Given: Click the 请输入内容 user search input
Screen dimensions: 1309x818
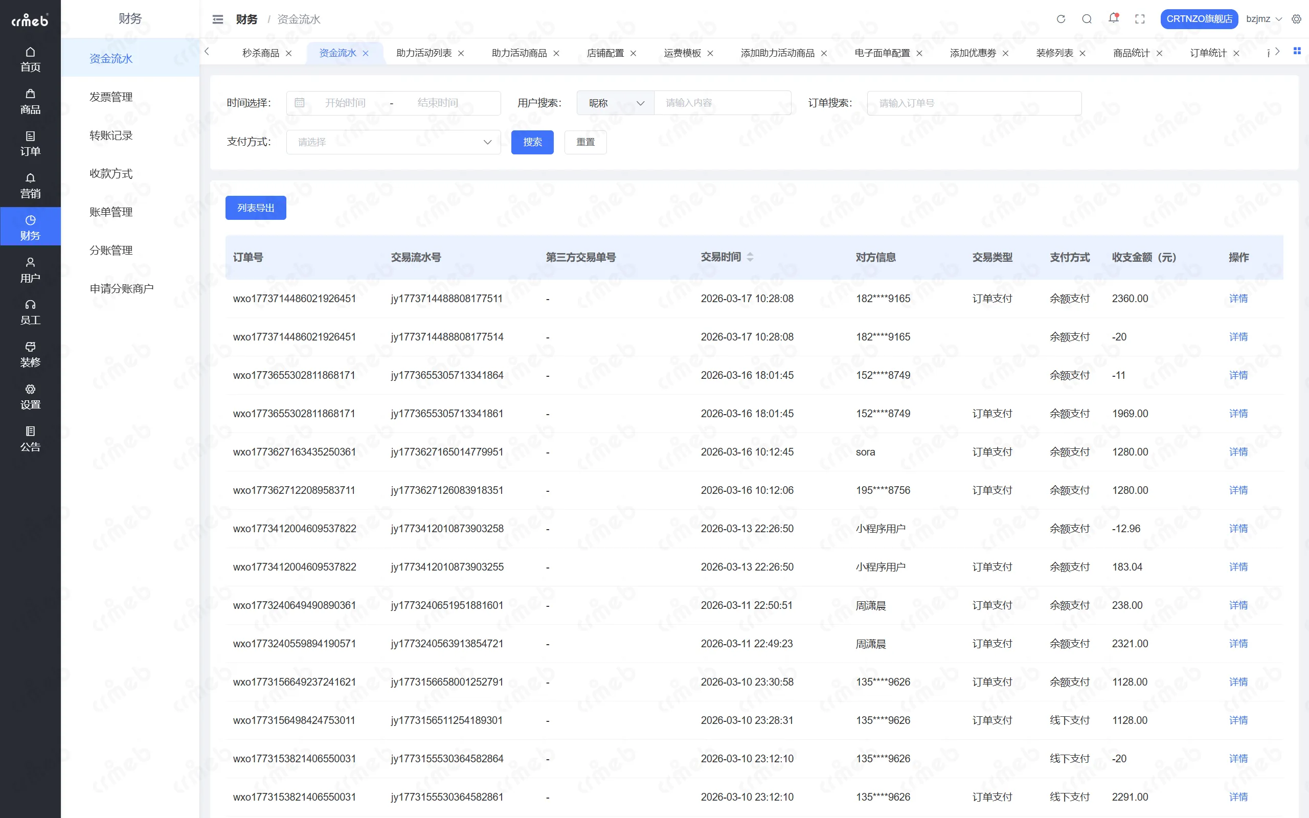Looking at the screenshot, I should (x=723, y=103).
